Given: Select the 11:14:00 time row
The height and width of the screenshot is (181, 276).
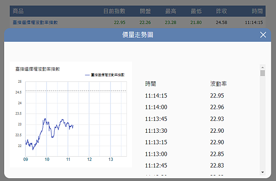Looking at the screenshot, I should 156,107.
